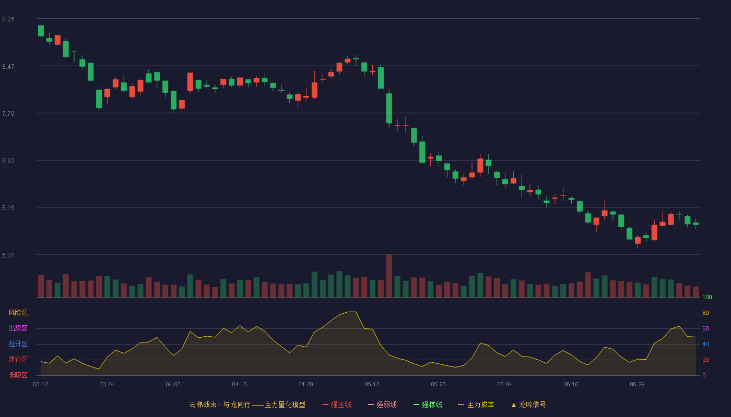Viewport: 731px width, 417px height.
Task: Click the large green drop candle after 05-13
Action: click(x=389, y=108)
